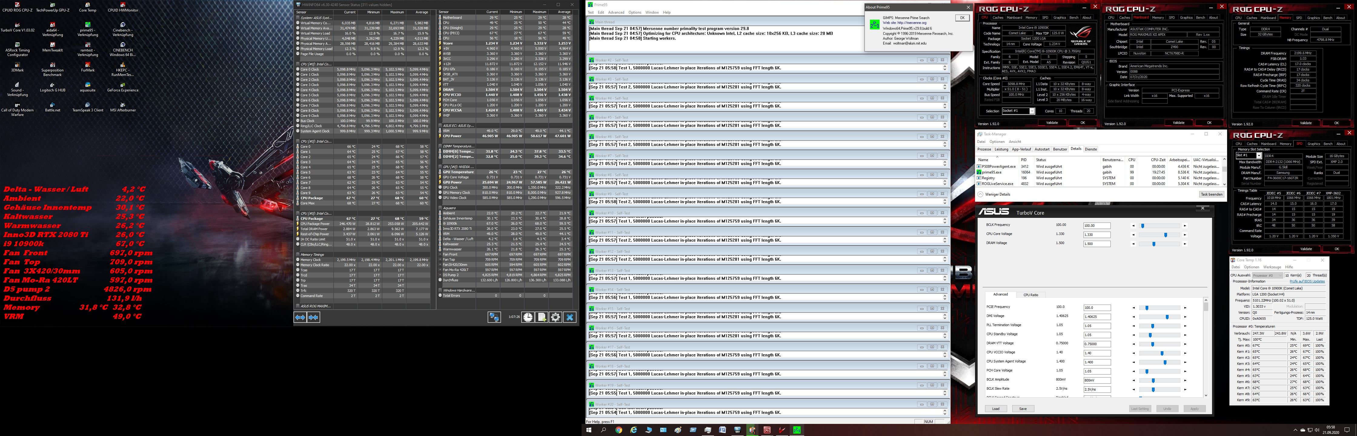The image size is (1357, 436).
Task: Open aquasuite desktop shortcut
Action: 88,87
